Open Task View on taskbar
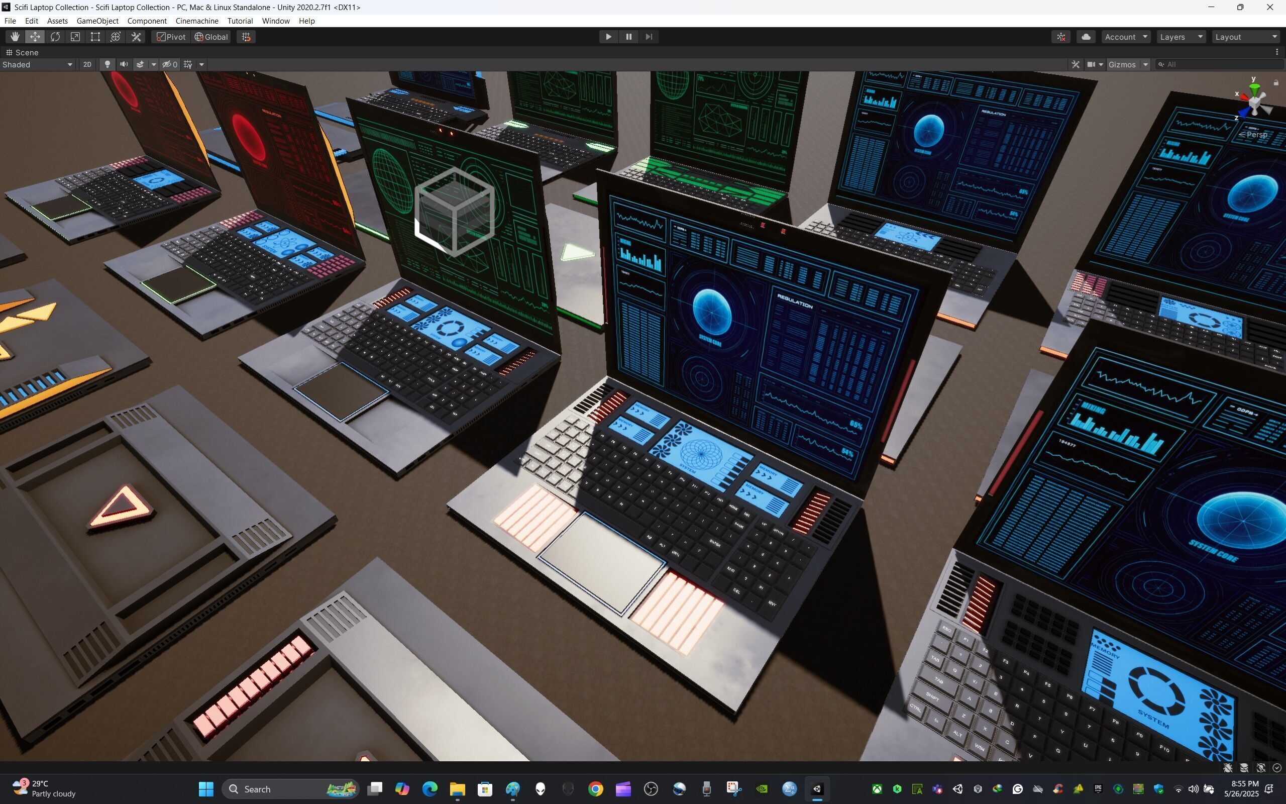Screen dimensions: 1286x804 375,789
